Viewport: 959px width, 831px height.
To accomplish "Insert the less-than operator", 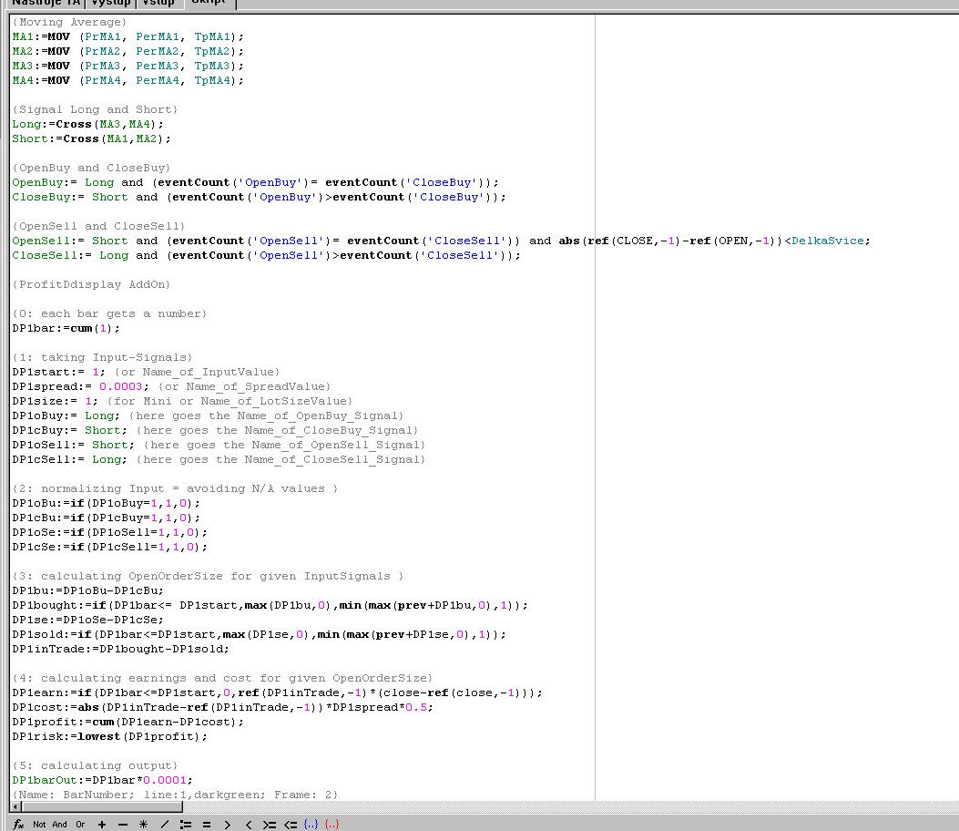I will pos(249,824).
